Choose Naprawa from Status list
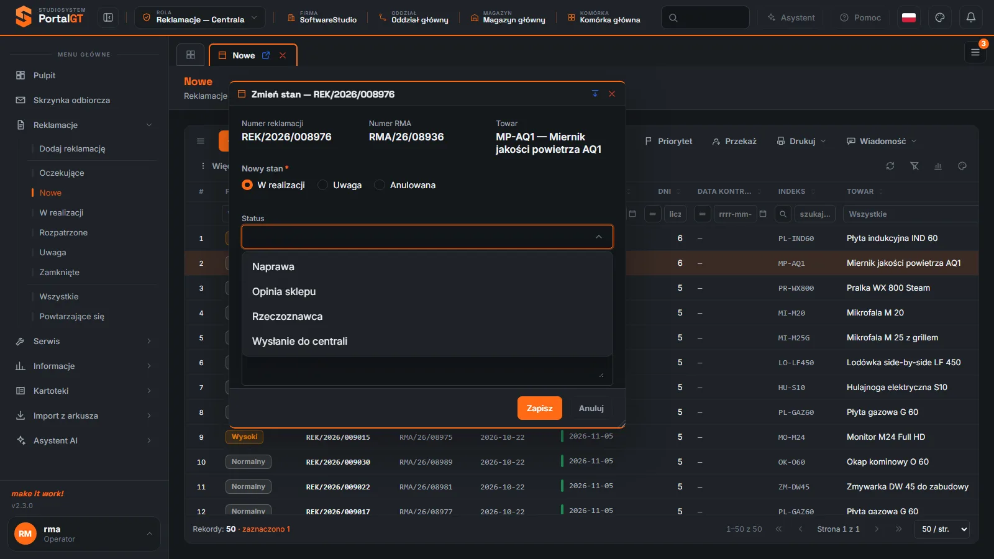Viewport: 994px width, 559px height. [x=427, y=266]
